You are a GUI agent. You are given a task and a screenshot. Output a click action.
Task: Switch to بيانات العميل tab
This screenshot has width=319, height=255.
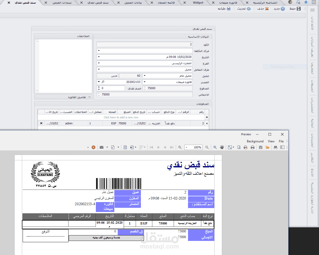(133, 3)
